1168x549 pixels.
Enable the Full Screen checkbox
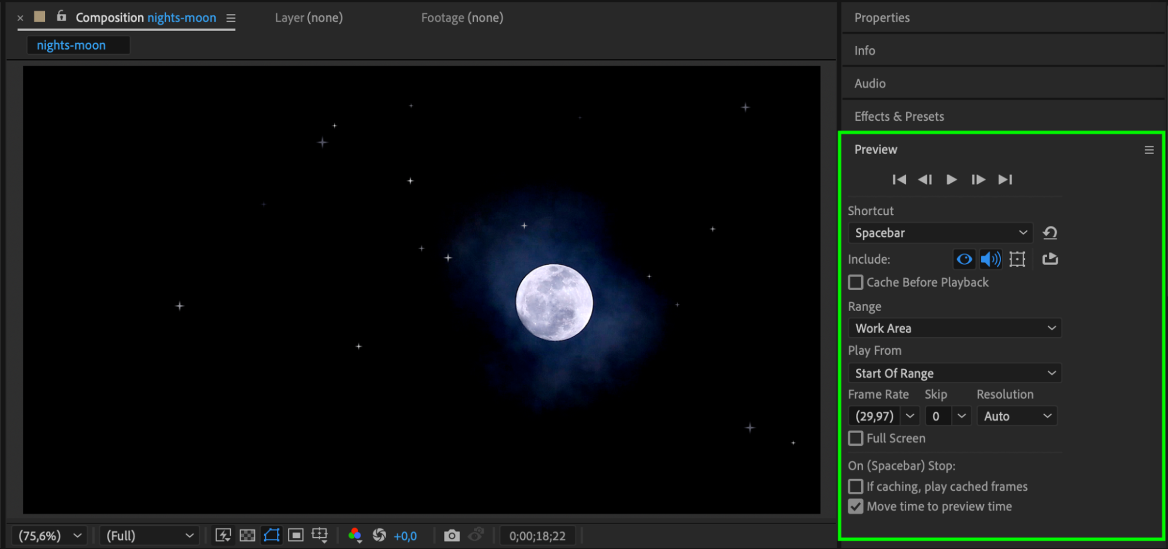tap(855, 438)
